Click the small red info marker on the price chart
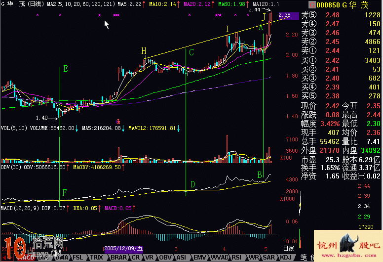Viewport: 383px width, 262px height. pos(118,121)
